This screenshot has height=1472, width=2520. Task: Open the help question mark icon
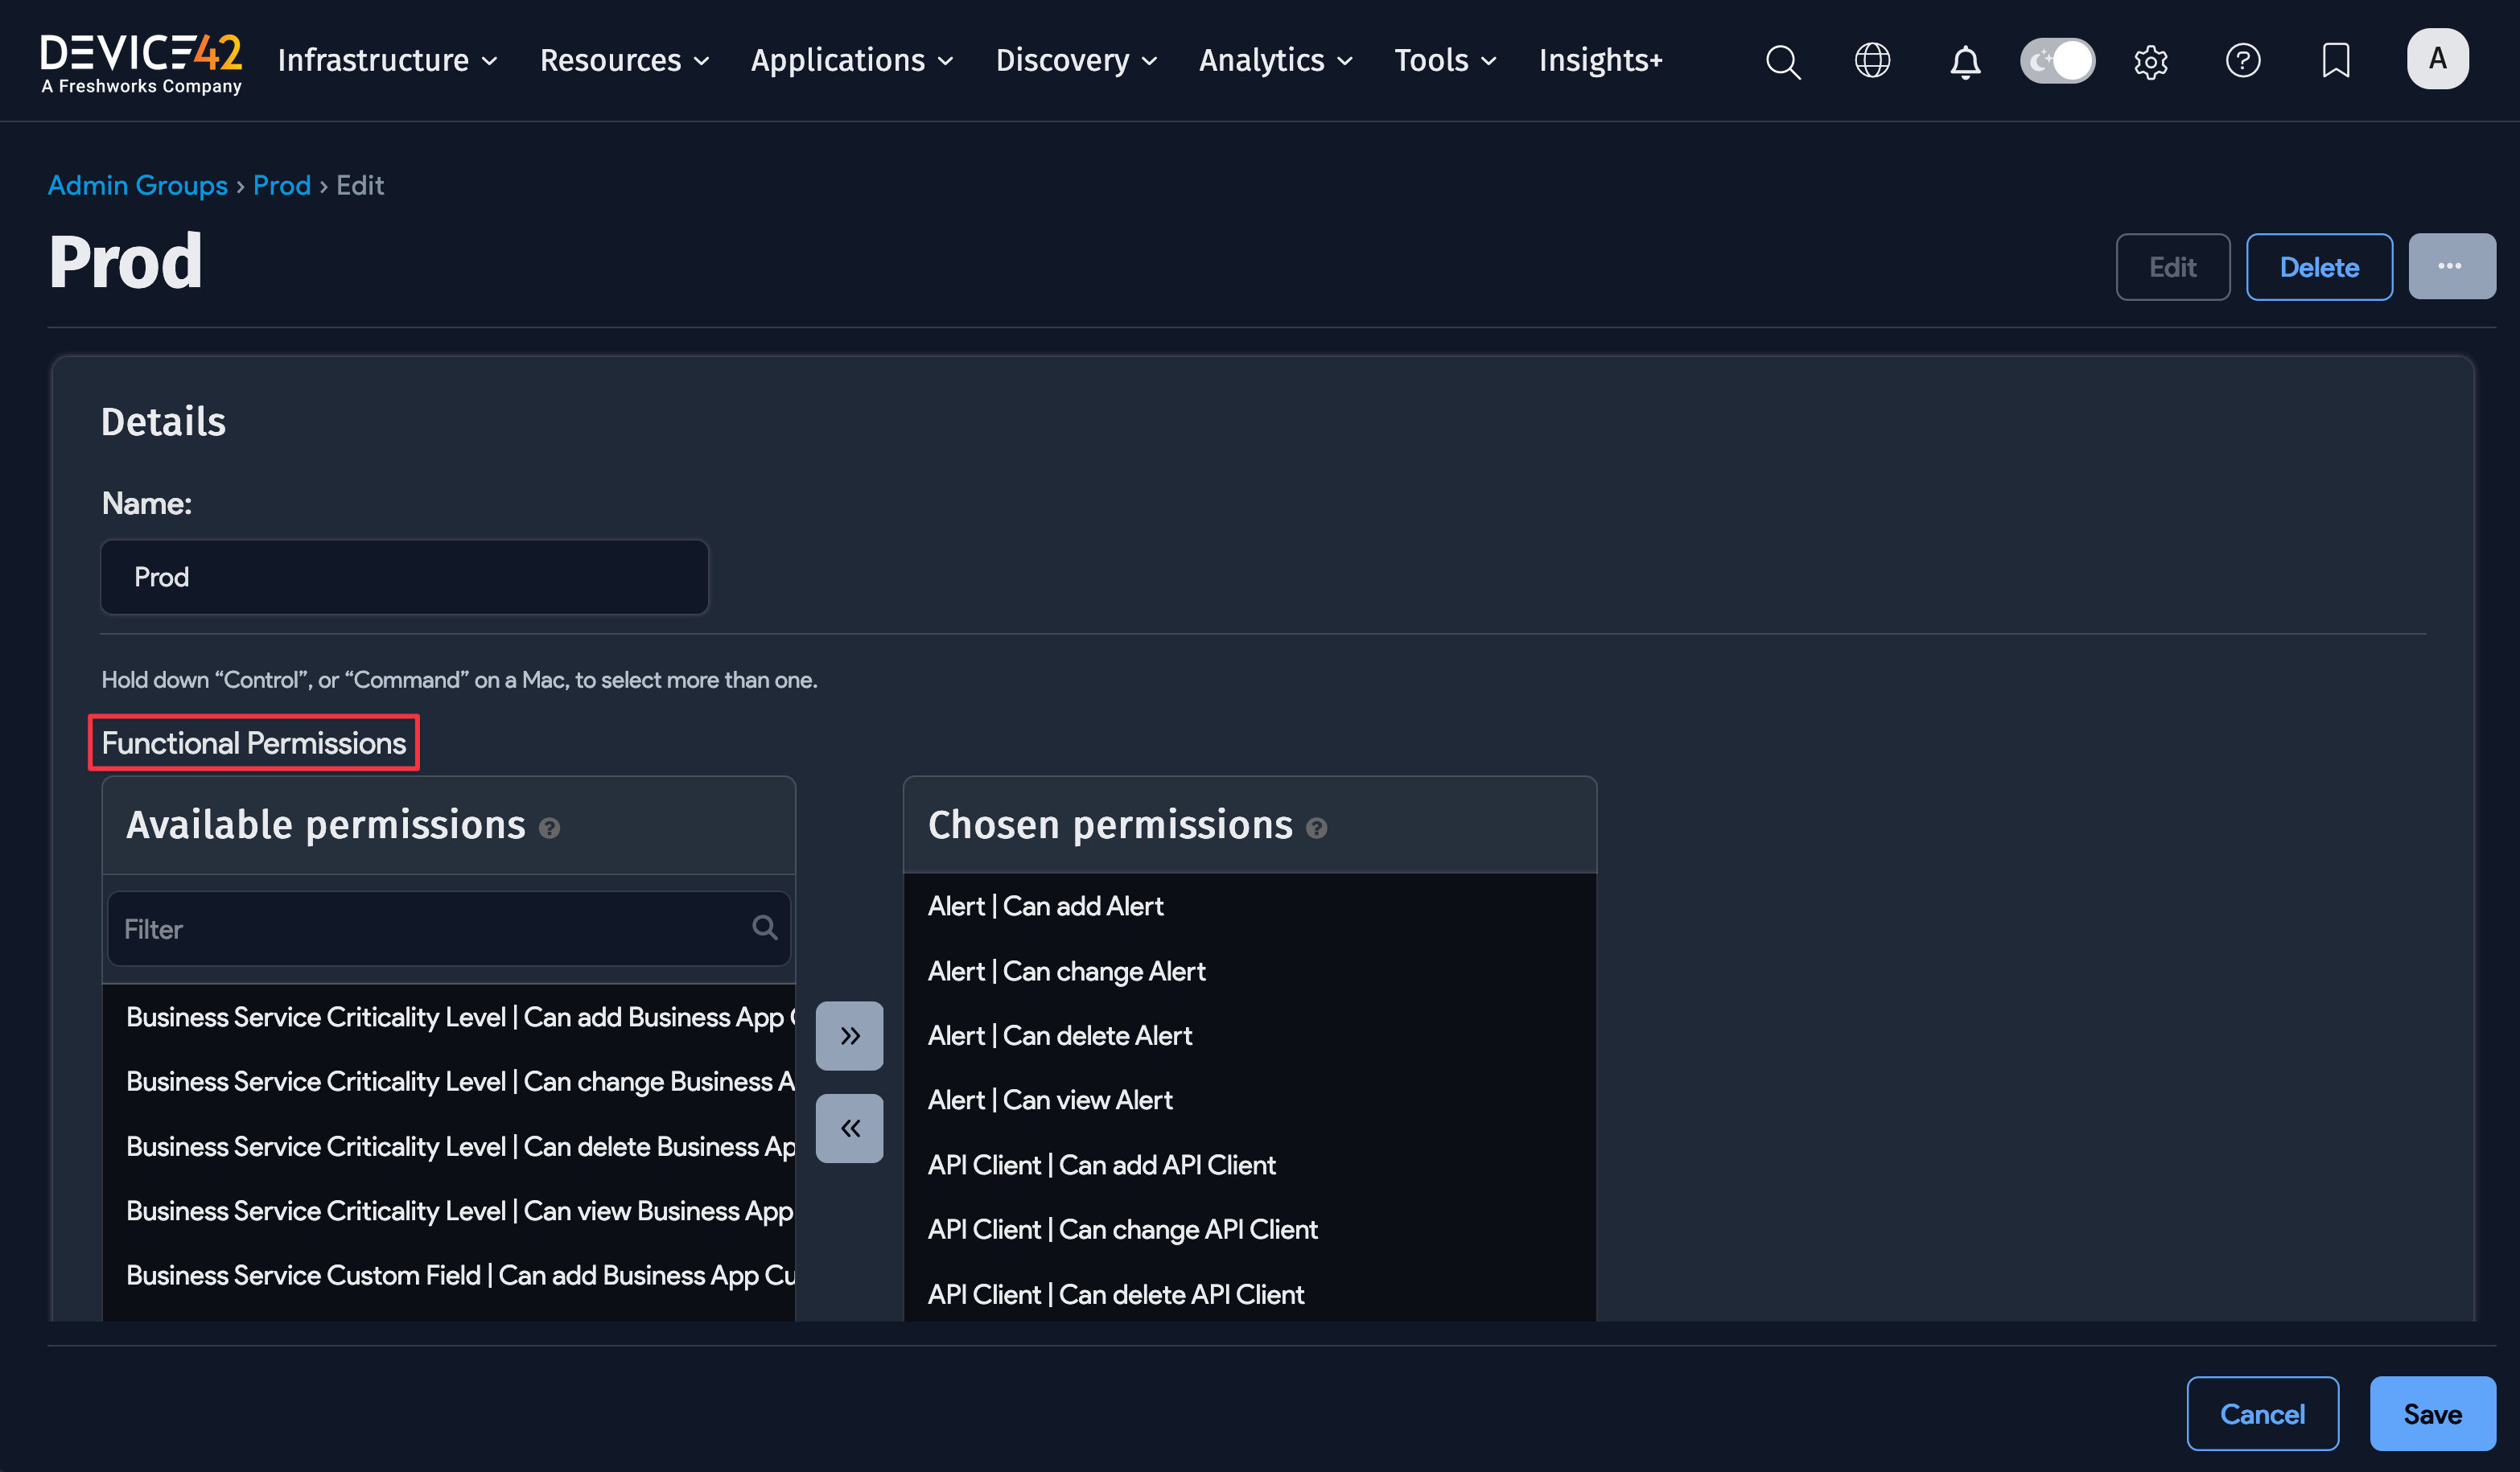[x=2243, y=61]
